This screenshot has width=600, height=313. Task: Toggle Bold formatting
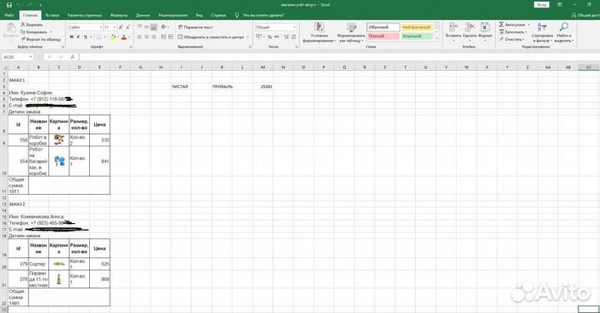click(x=71, y=37)
